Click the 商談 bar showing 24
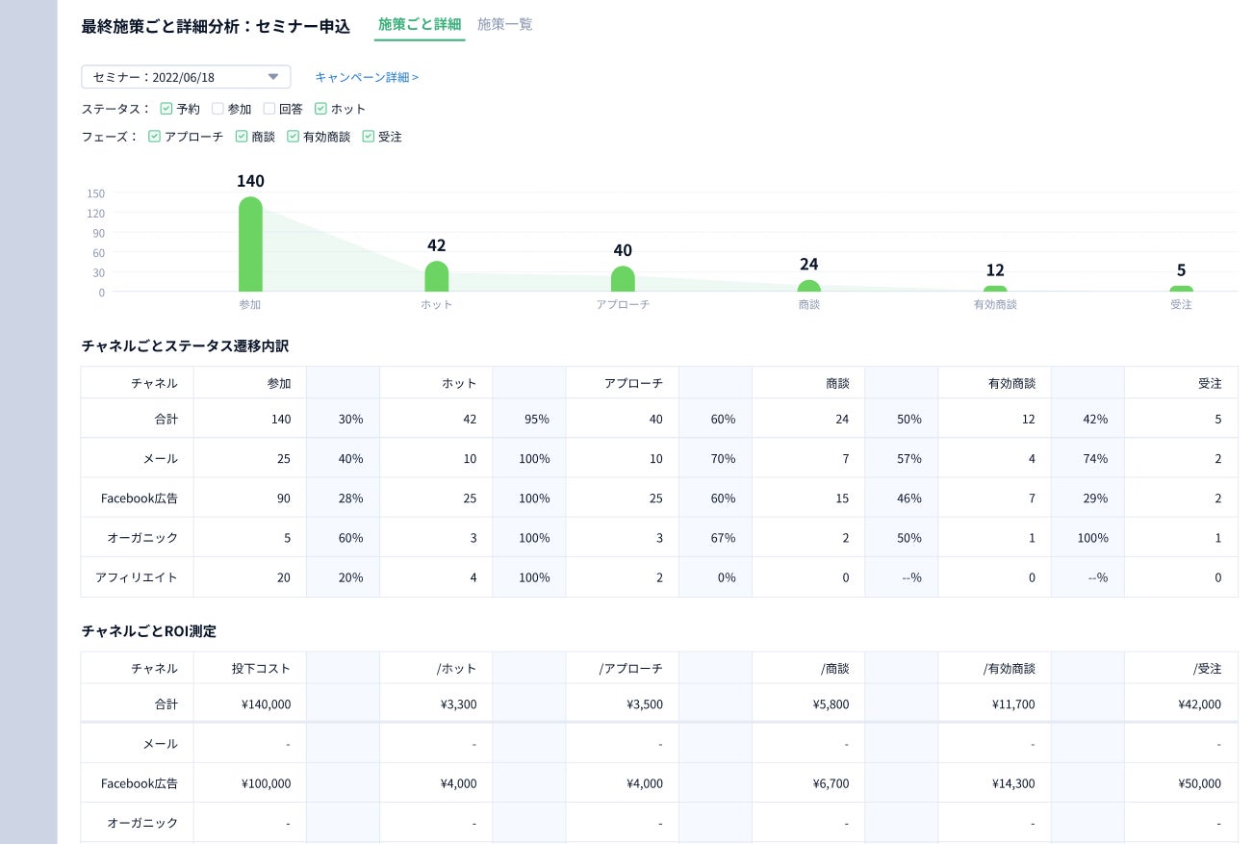1253x844 pixels. point(809,286)
